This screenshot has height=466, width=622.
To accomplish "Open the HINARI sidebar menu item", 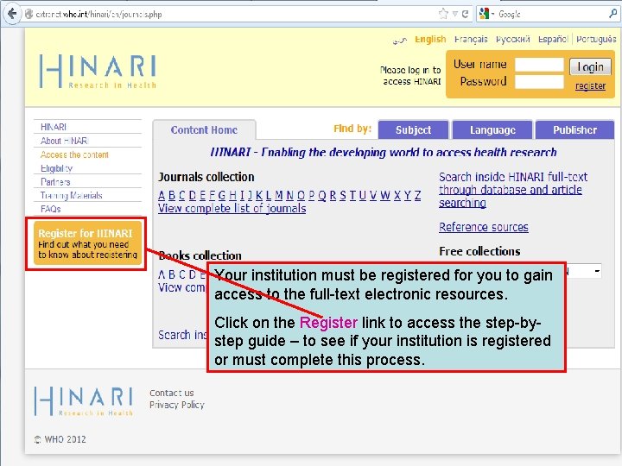I will point(54,127).
